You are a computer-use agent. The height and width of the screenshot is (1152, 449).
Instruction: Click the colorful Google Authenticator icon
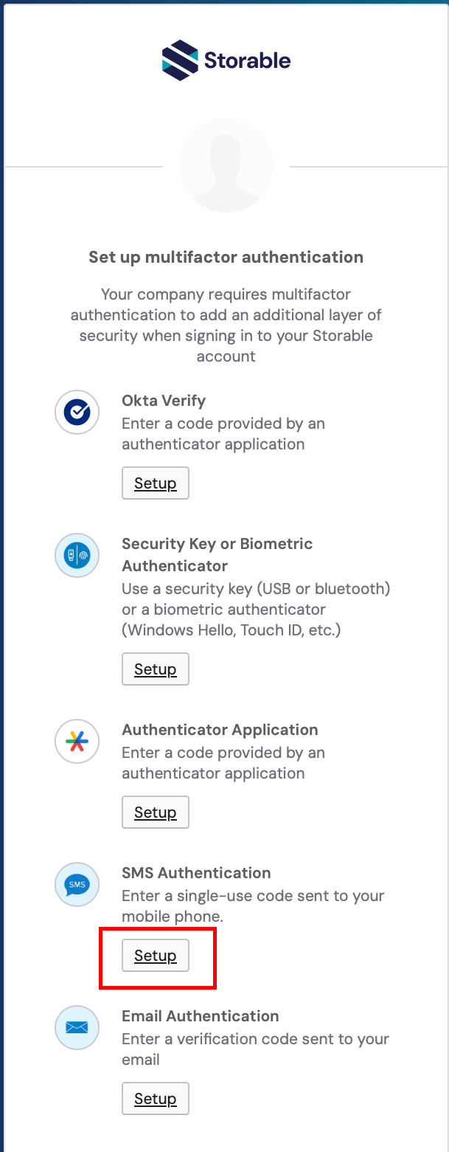pyautogui.click(x=77, y=742)
